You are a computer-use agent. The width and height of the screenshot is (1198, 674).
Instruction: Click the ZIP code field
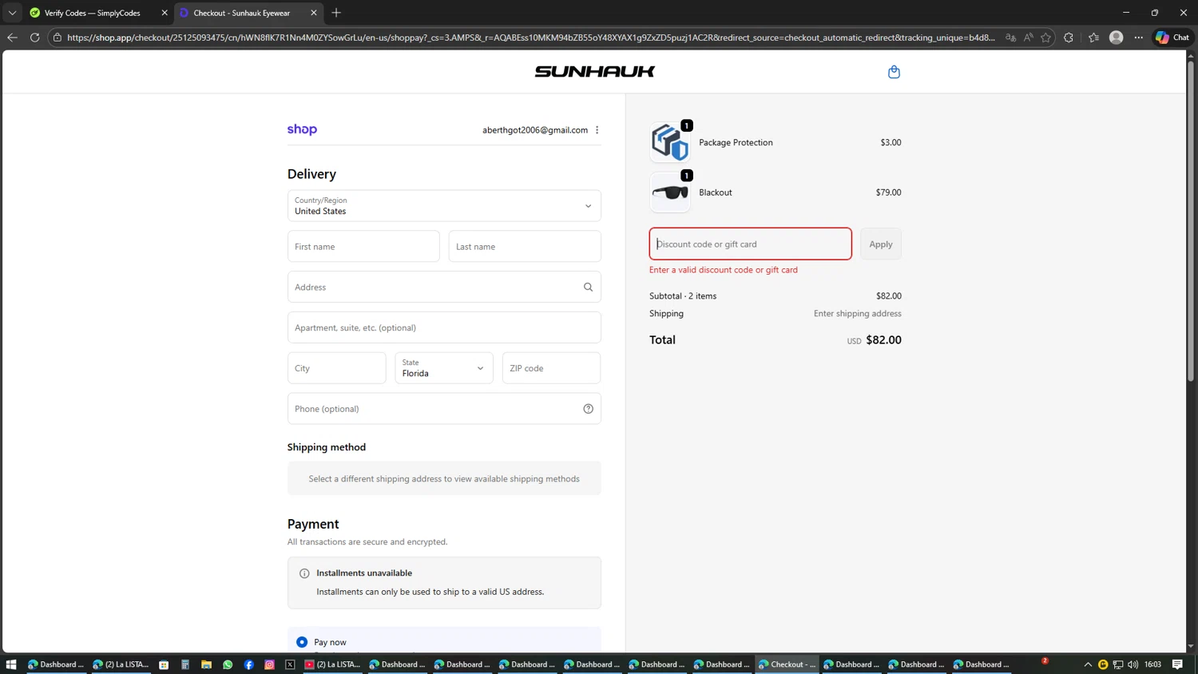(552, 368)
